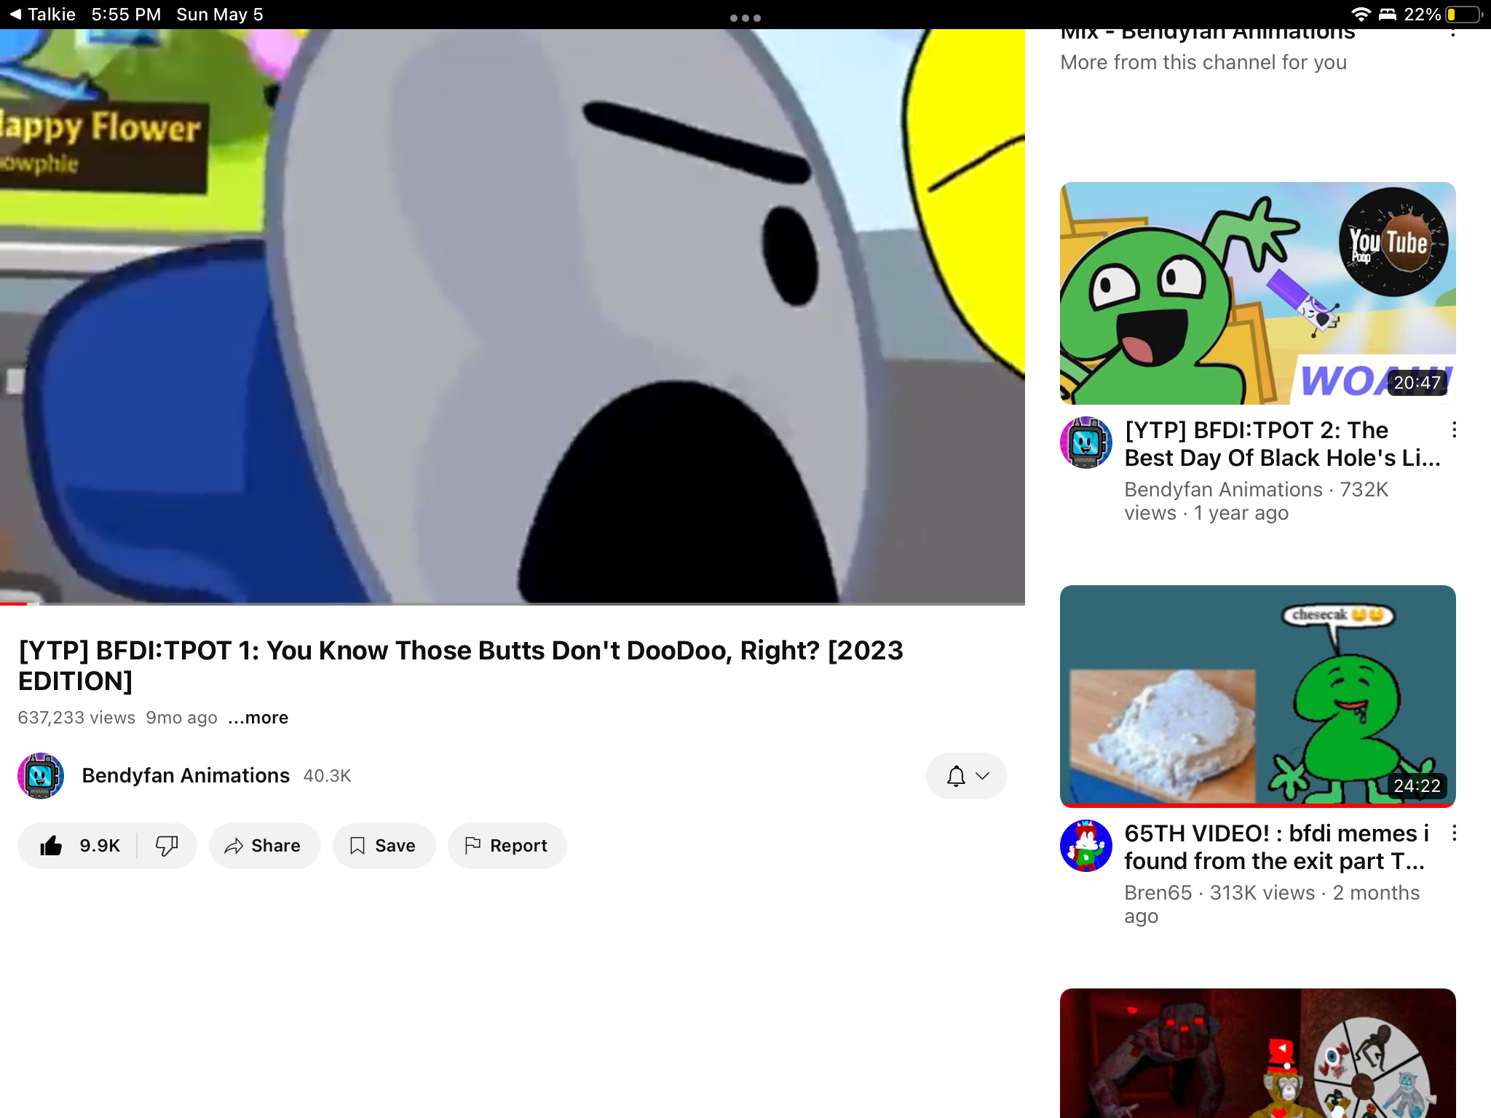This screenshot has width=1491, height=1118.
Task: Tap the battery indicator icon
Action: (x=1464, y=15)
